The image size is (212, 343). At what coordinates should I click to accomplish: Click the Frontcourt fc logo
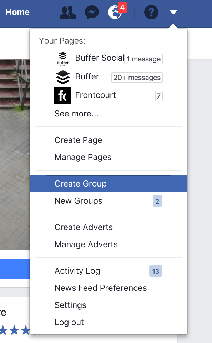63,96
